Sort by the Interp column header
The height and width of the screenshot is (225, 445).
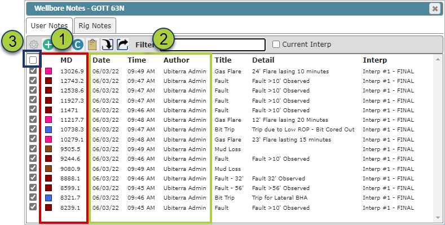375,60
